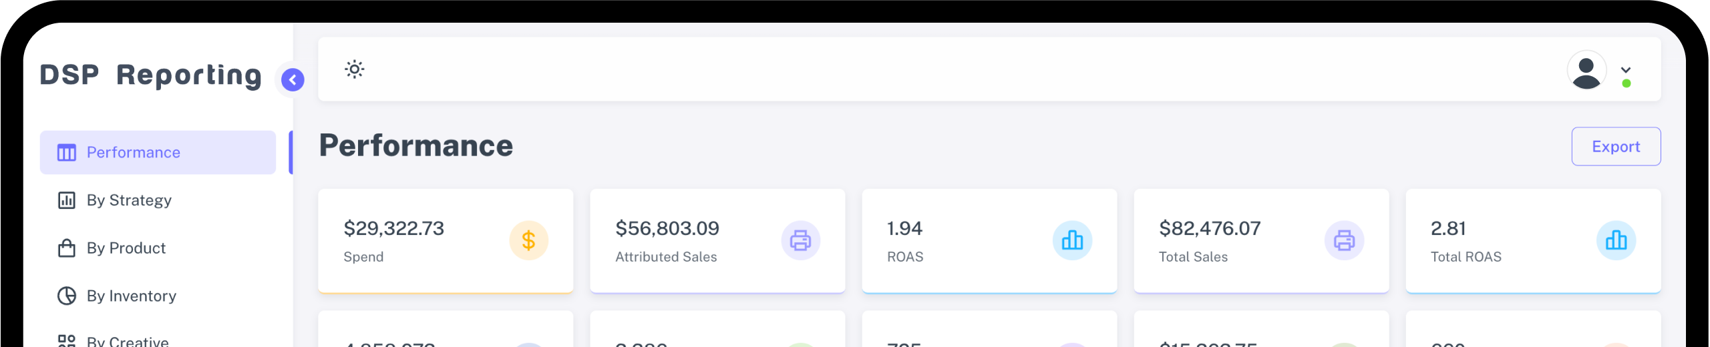Toggle the light/dark theme sun icon

coord(354,69)
